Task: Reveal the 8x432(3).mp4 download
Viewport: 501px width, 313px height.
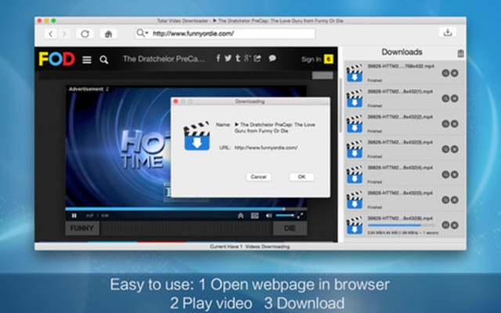Action: click(445, 149)
